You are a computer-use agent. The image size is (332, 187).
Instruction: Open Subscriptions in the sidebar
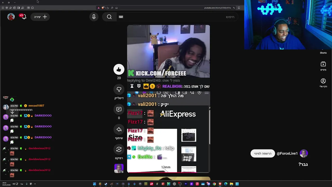tap(323, 66)
